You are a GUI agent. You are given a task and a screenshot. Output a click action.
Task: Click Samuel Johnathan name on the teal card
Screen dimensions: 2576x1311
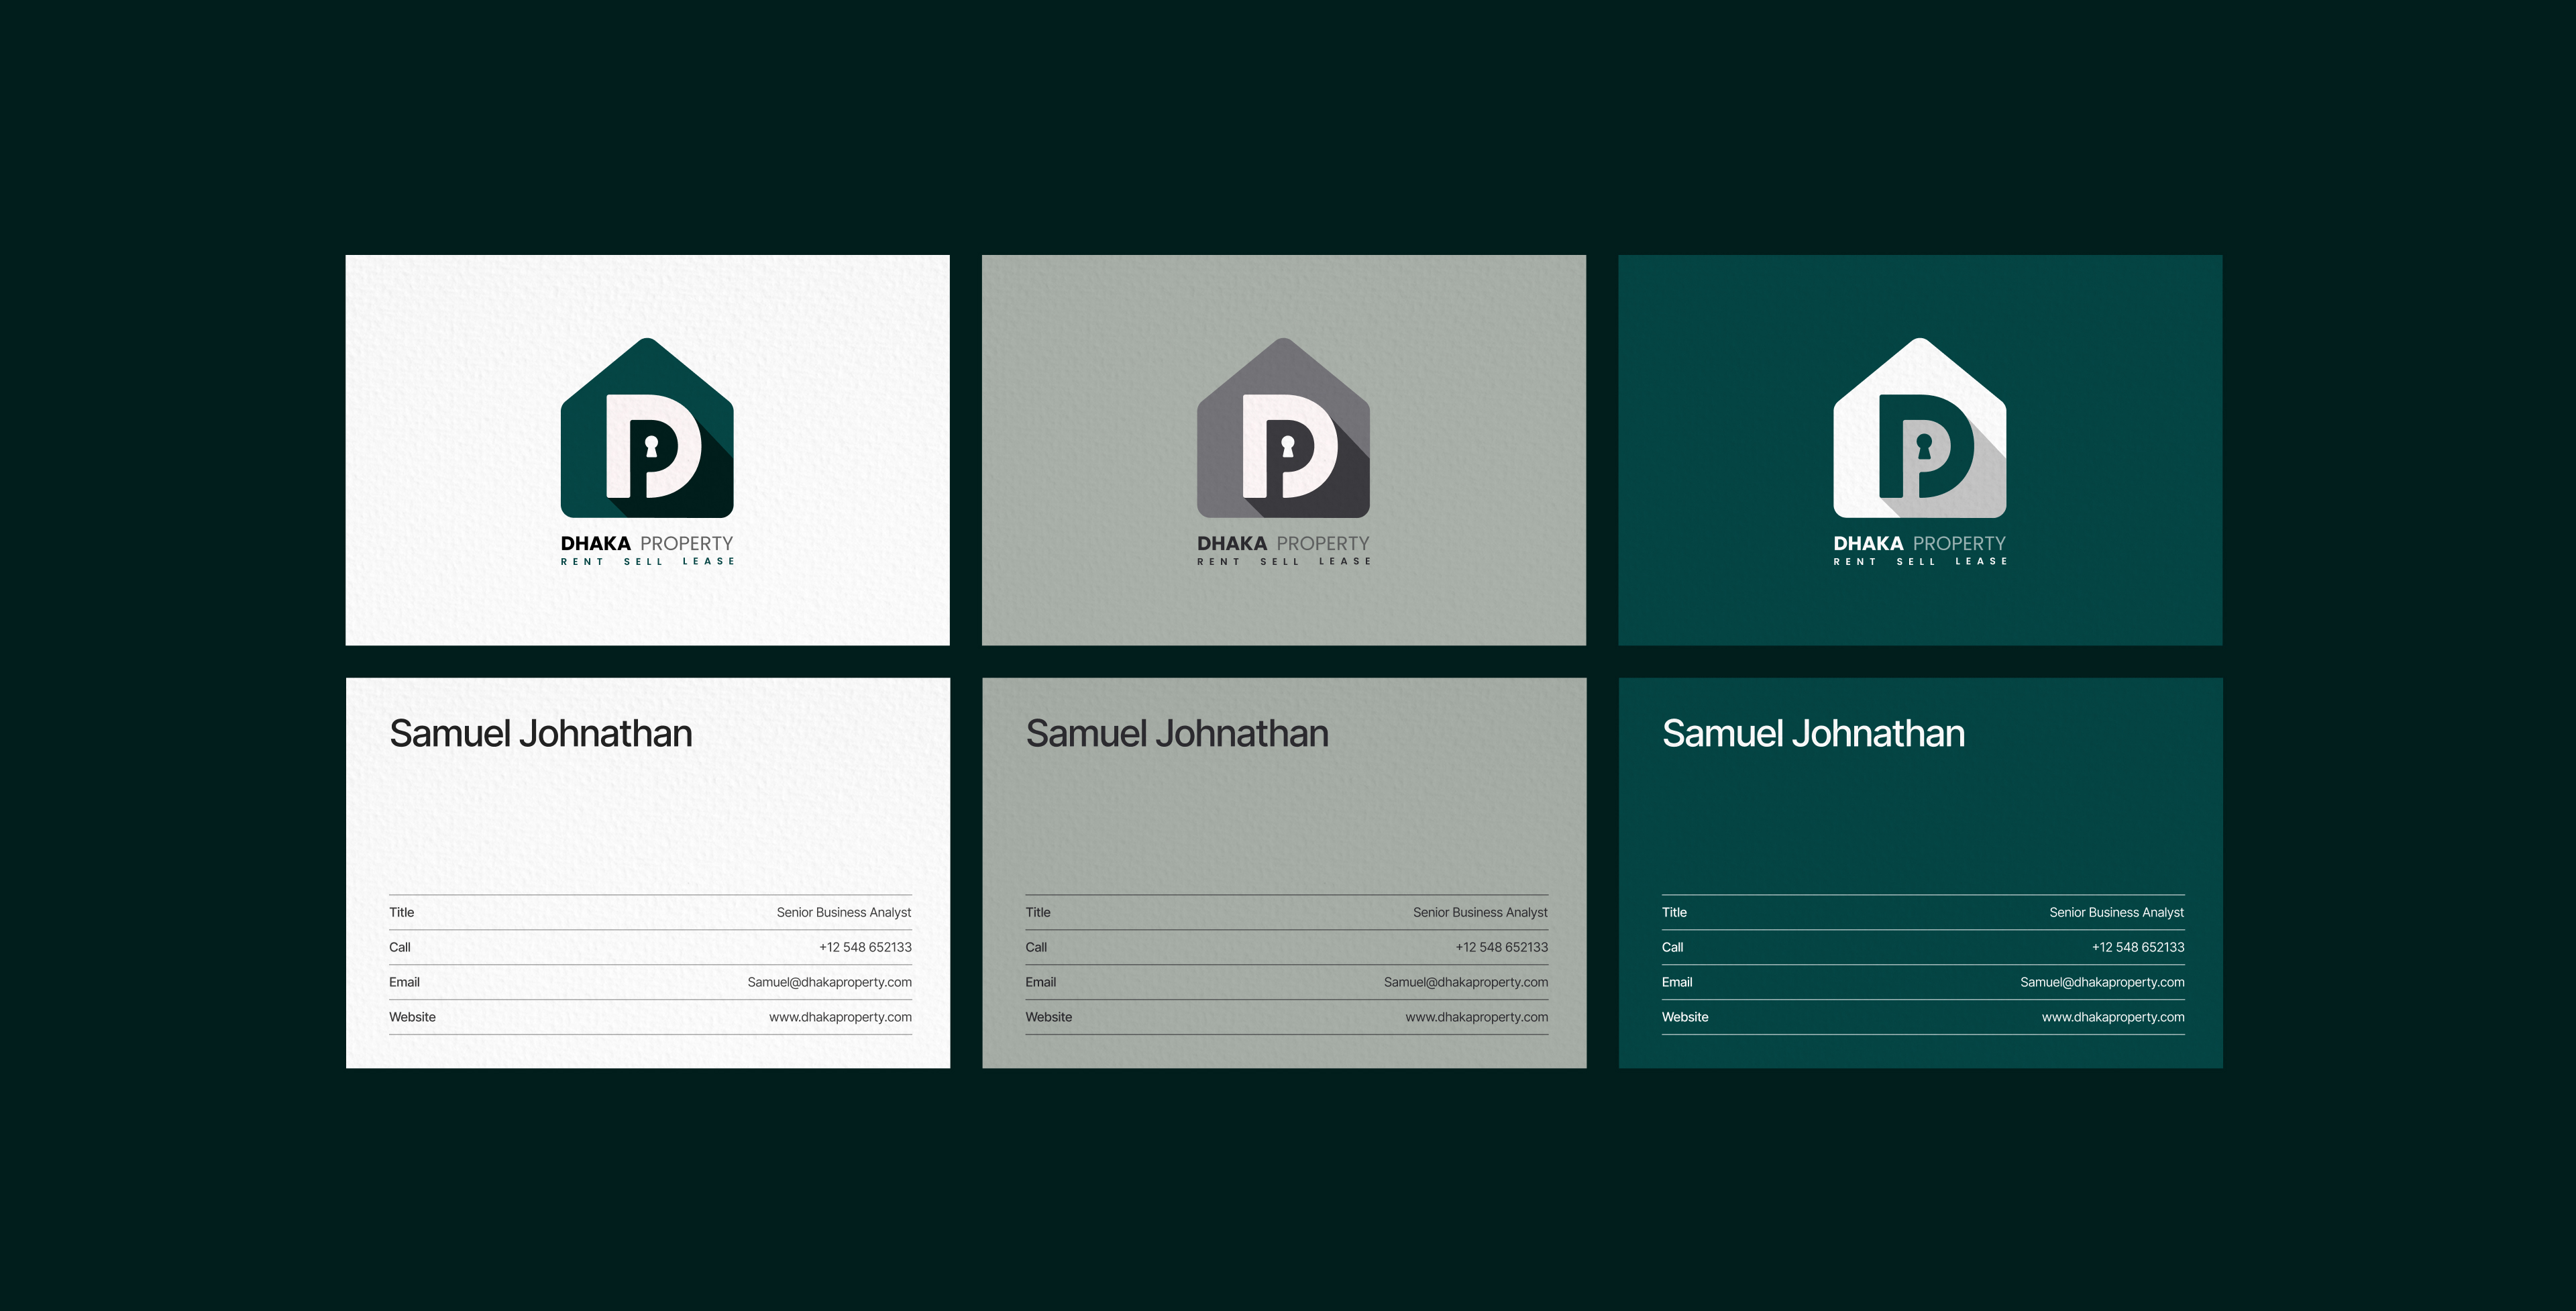1813,733
